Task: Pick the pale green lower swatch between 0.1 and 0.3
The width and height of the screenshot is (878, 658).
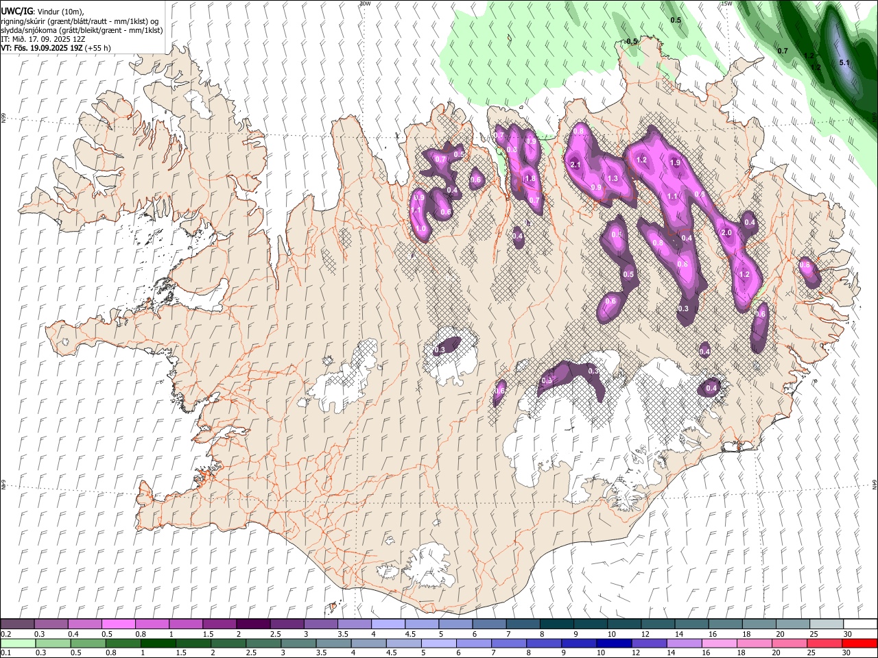Action: [19, 643]
